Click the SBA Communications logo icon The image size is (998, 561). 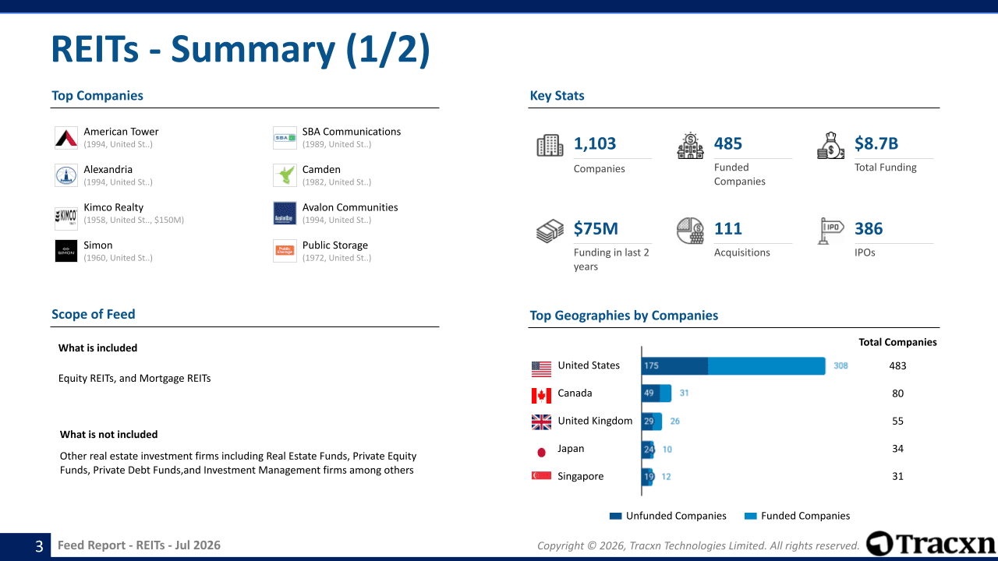tap(285, 138)
